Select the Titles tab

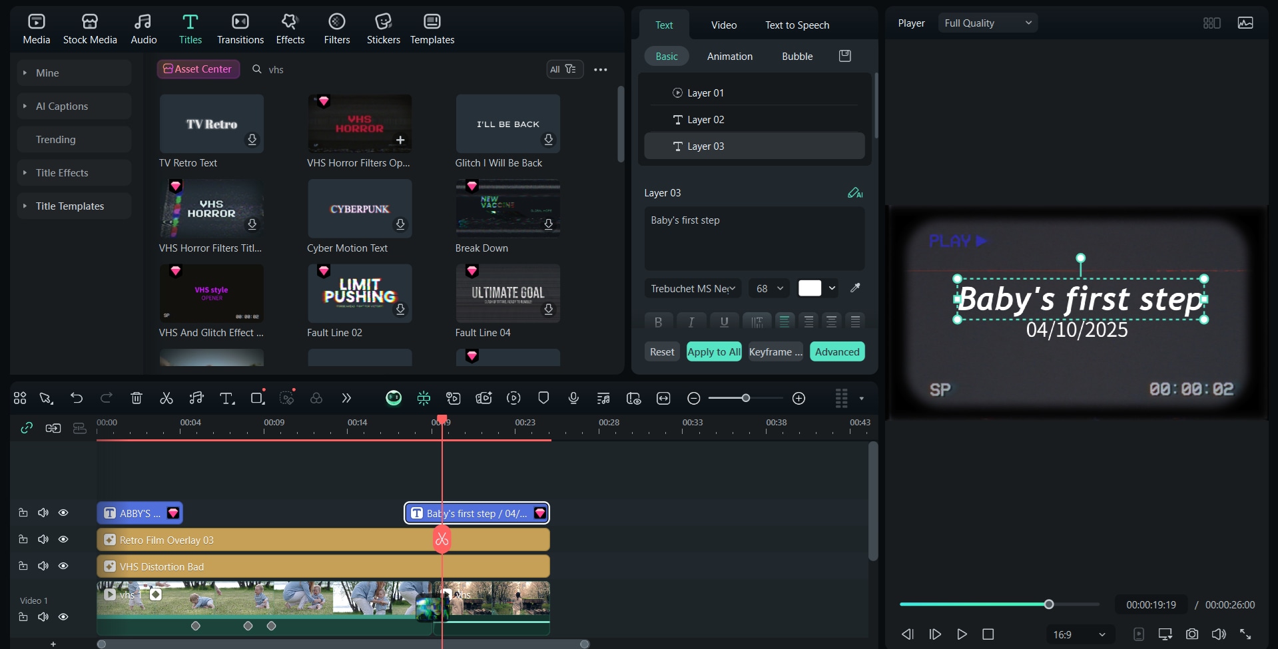[190, 29]
